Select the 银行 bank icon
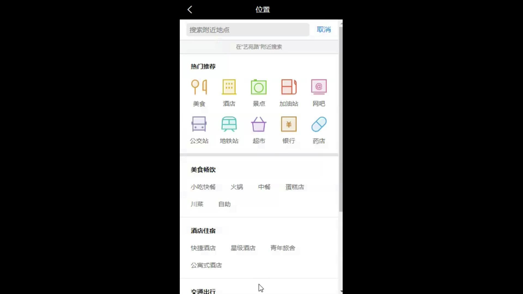 pyautogui.click(x=289, y=124)
